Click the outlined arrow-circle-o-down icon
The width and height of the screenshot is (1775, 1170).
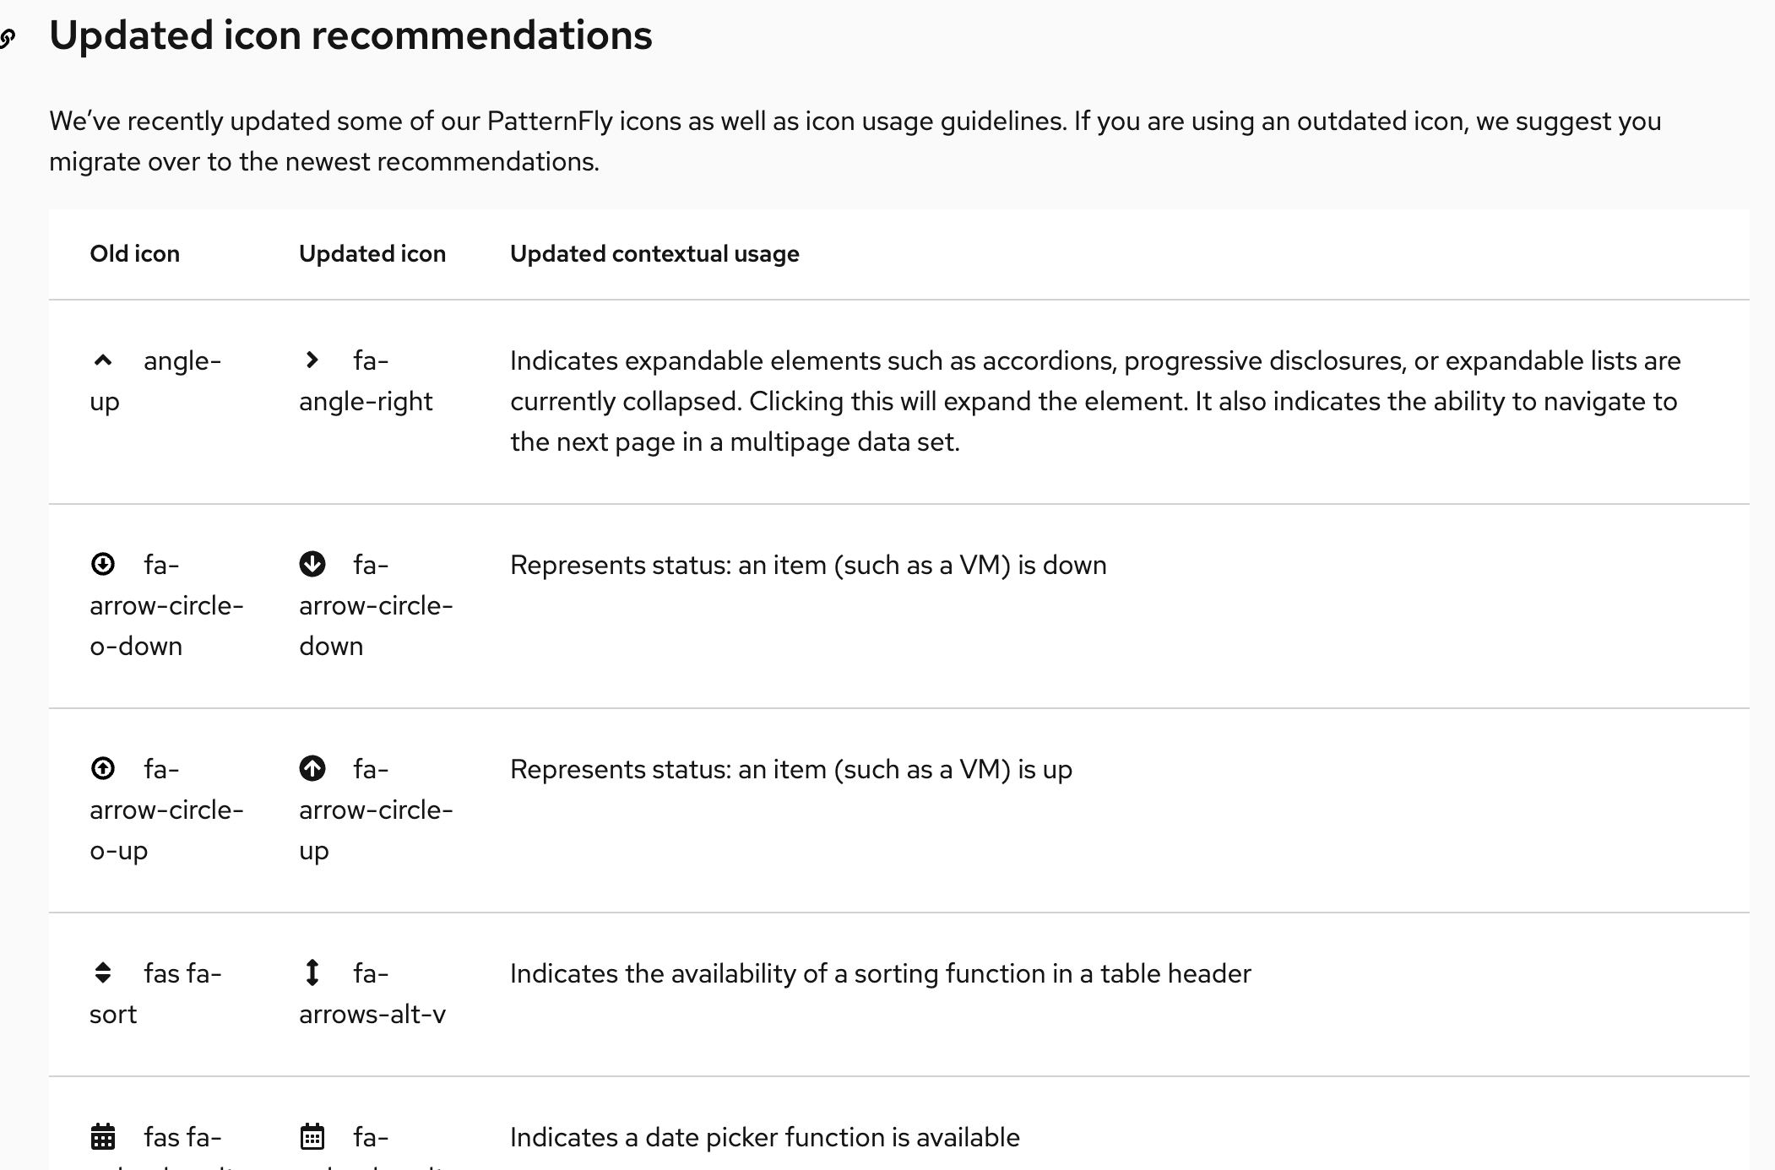coord(103,564)
